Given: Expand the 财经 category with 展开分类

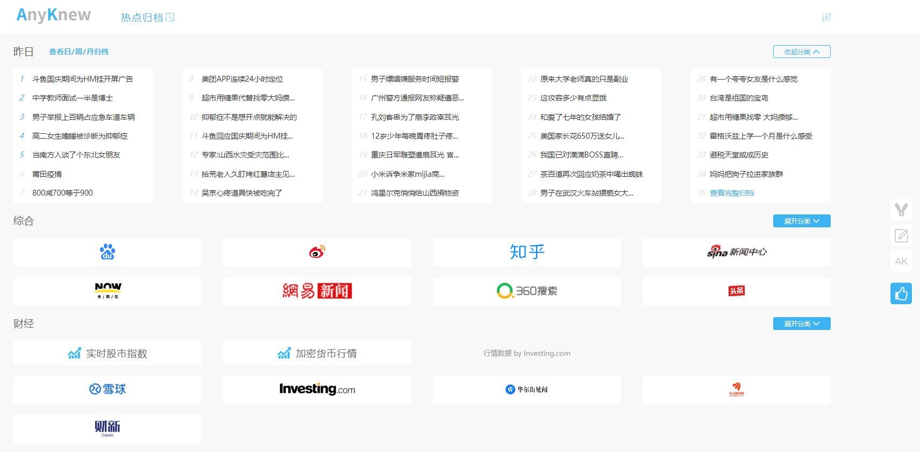Looking at the screenshot, I should point(801,324).
